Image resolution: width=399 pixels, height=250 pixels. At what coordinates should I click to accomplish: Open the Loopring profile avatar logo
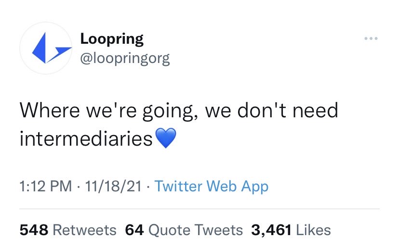[46, 49]
